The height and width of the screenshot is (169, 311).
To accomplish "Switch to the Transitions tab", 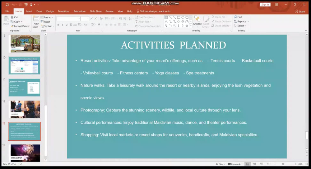I will point(63,11).
